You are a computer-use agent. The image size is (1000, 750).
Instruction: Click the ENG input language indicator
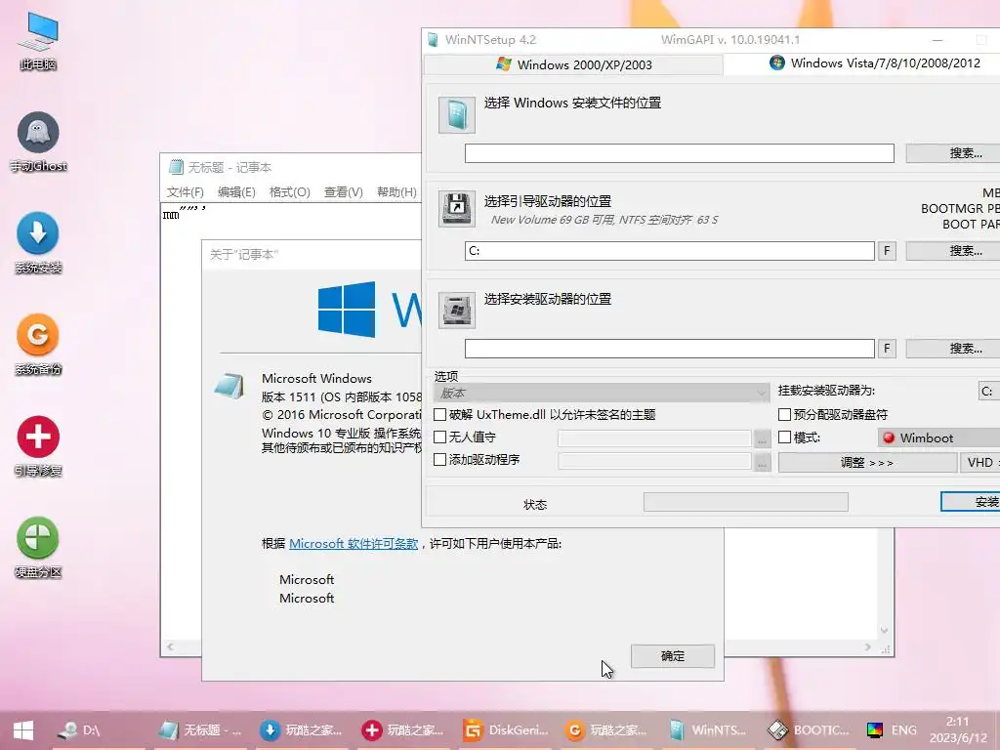[x=903, y=730]
